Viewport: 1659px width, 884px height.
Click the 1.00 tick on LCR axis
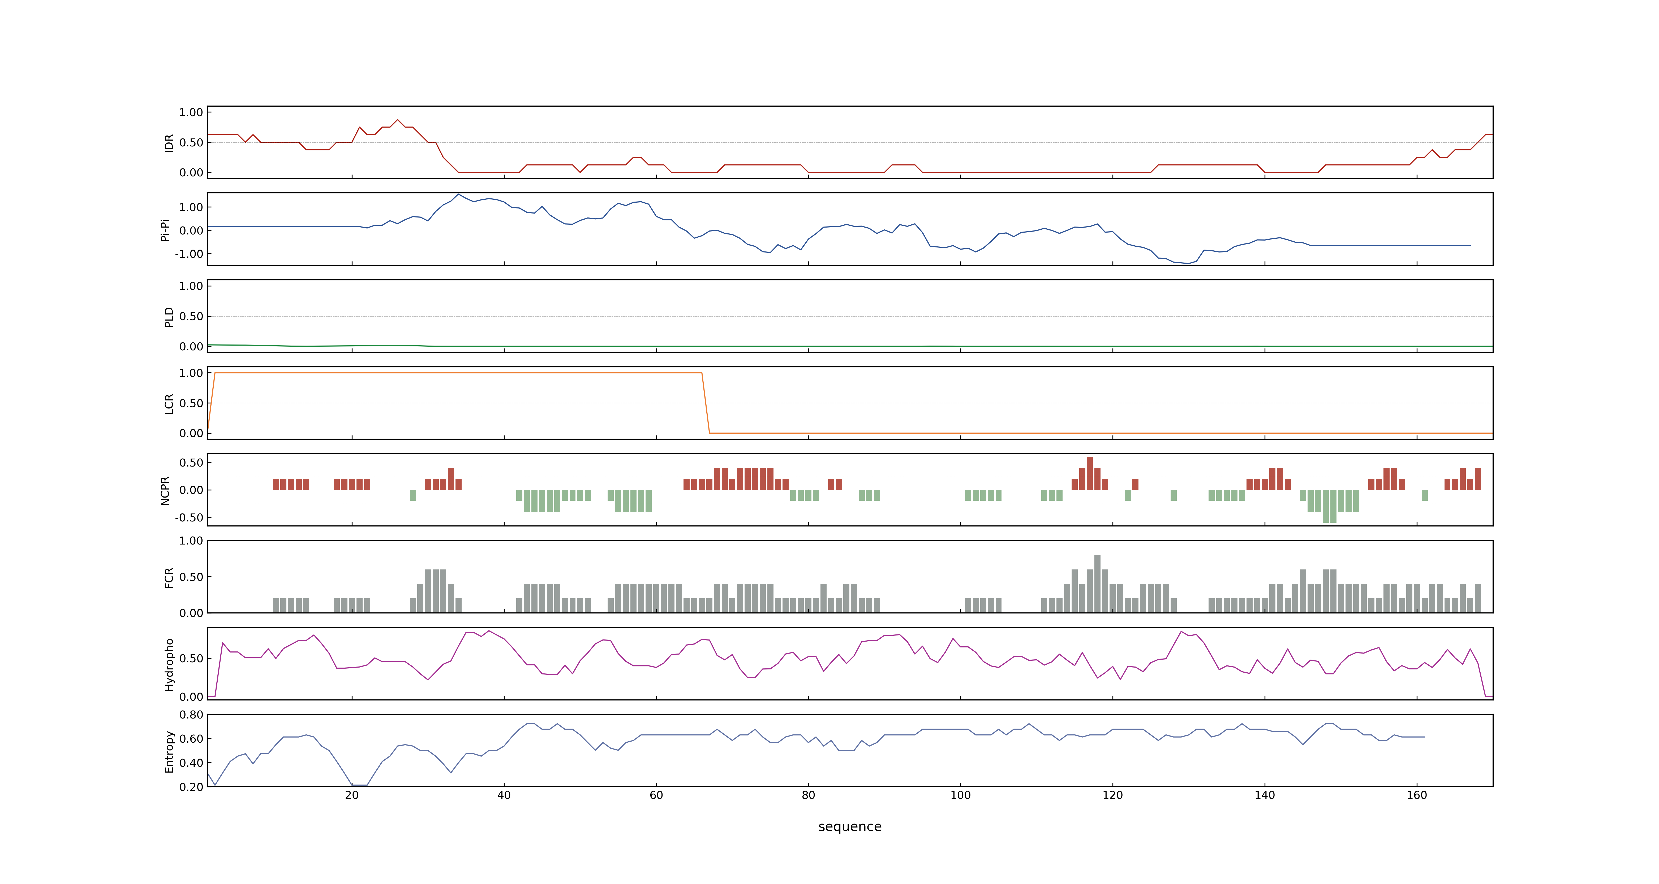click(x=191, y=373)
